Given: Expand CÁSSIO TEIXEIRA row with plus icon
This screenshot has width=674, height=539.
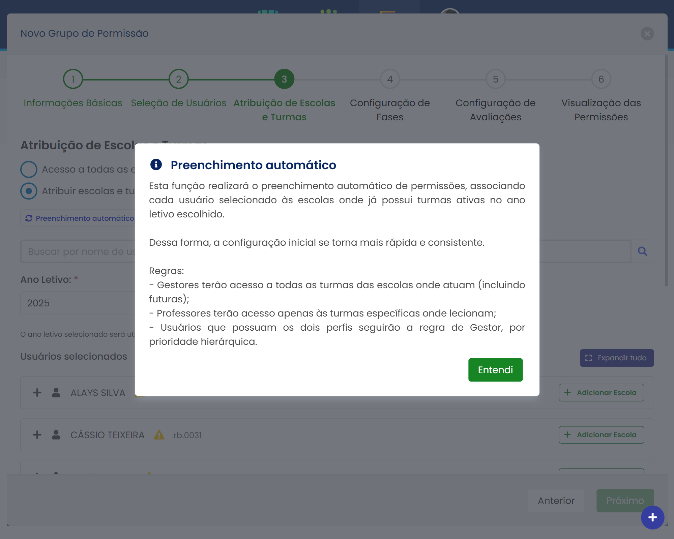Looking at the screenshot, I should tap(37, 435).
